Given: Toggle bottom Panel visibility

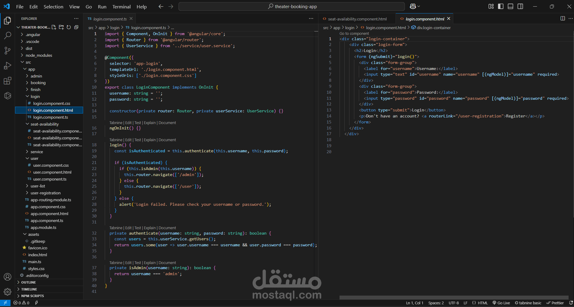Looking at the screenshot, I should click(510, 6).
